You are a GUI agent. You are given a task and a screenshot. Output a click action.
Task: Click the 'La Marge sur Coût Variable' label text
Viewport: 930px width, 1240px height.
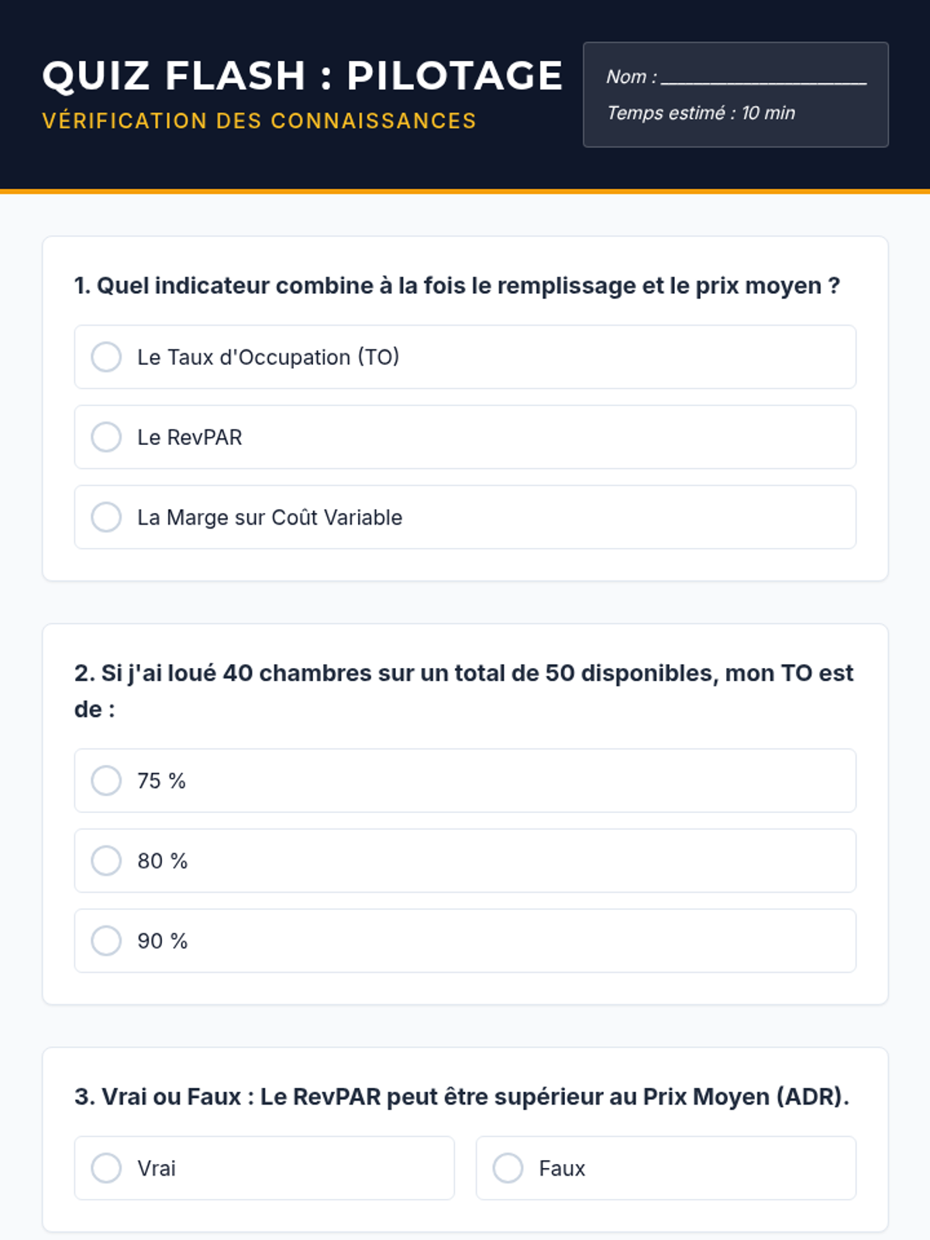[x=270, y=518]
